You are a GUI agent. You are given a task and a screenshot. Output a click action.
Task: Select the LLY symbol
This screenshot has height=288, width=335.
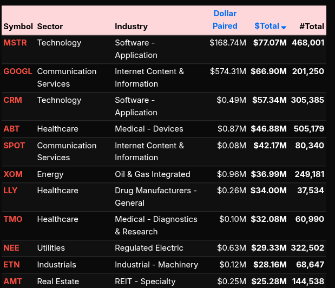10,191
